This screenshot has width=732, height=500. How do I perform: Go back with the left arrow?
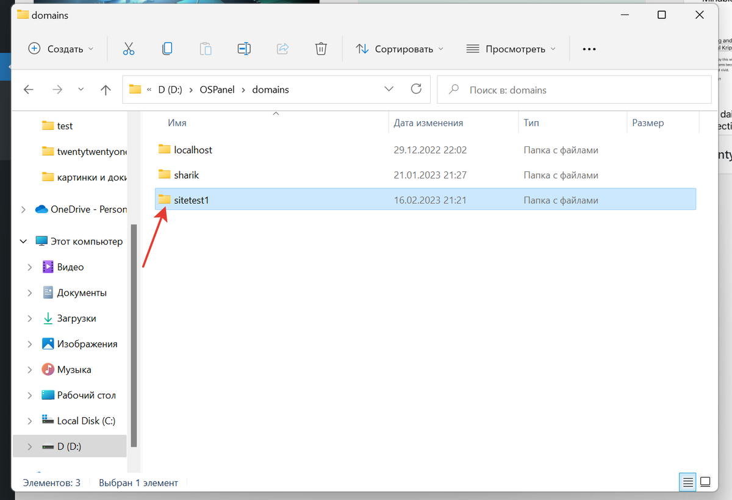pyautogui.click(x=29, y=90)
